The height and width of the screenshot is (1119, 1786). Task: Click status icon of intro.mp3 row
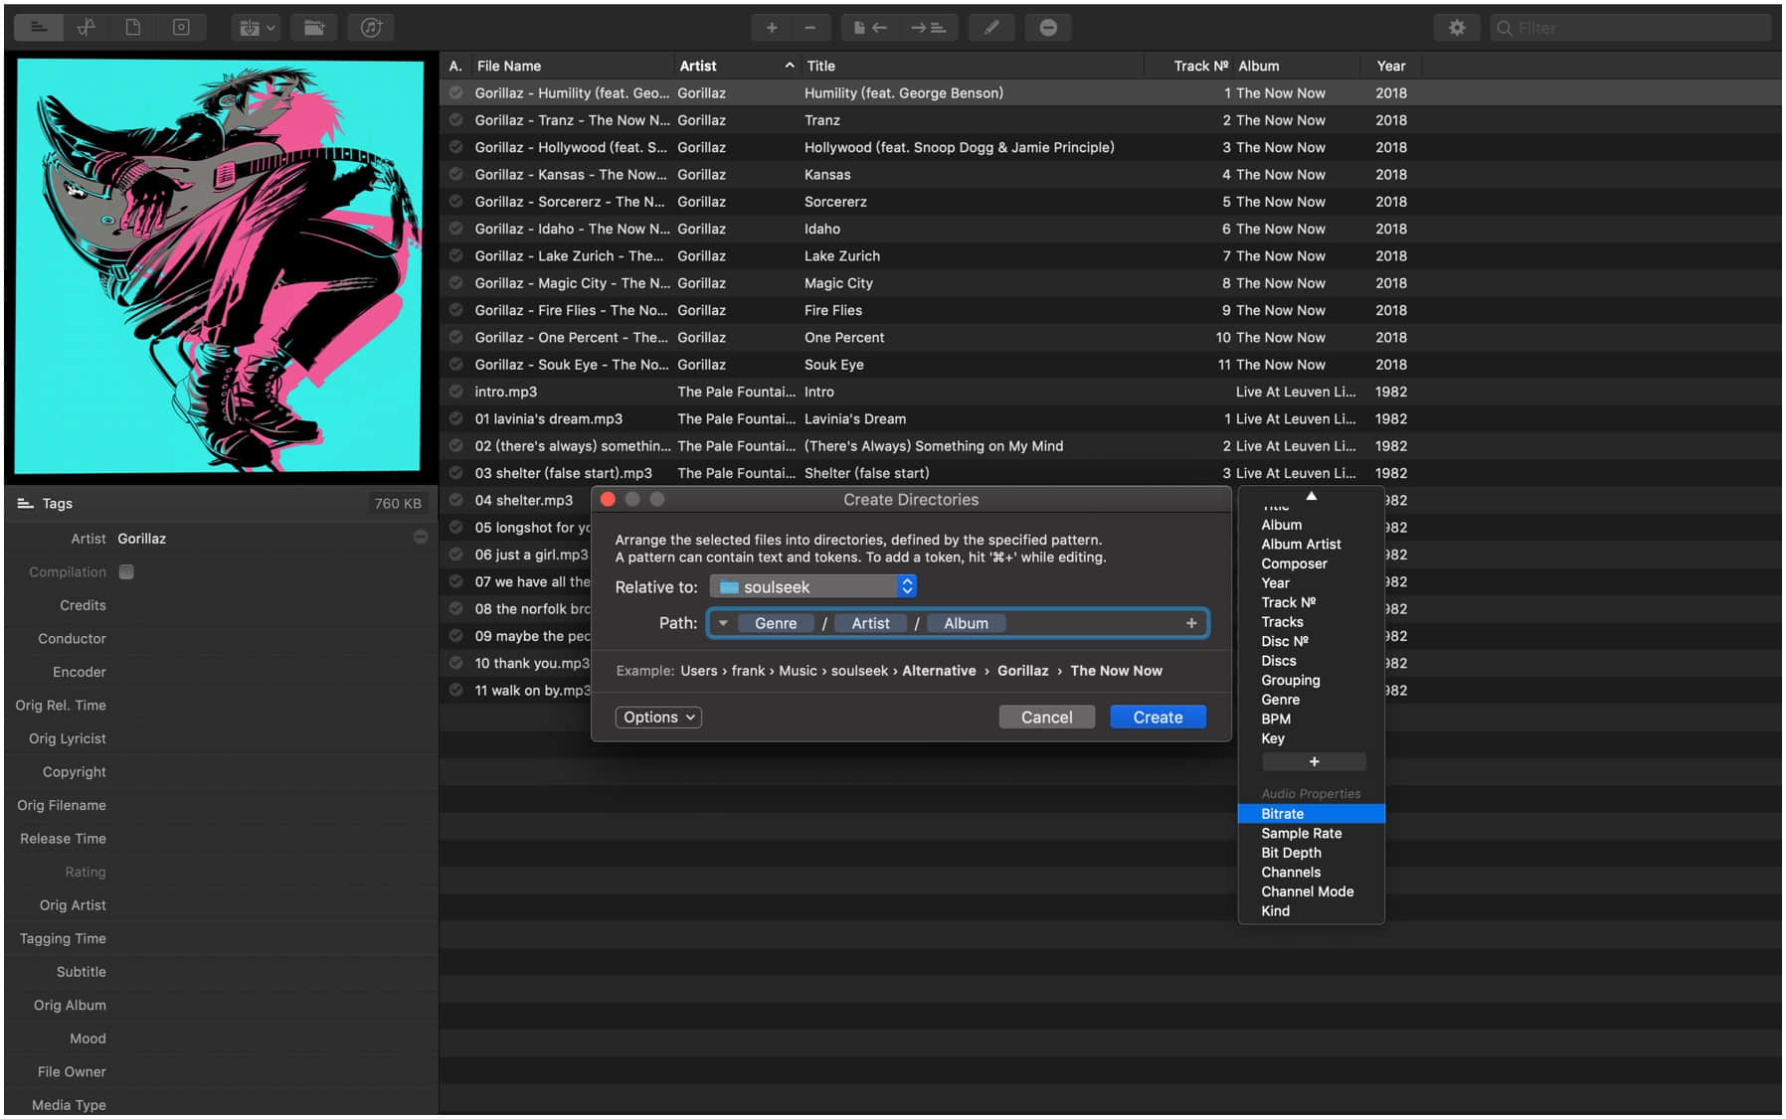coord(455,392)
